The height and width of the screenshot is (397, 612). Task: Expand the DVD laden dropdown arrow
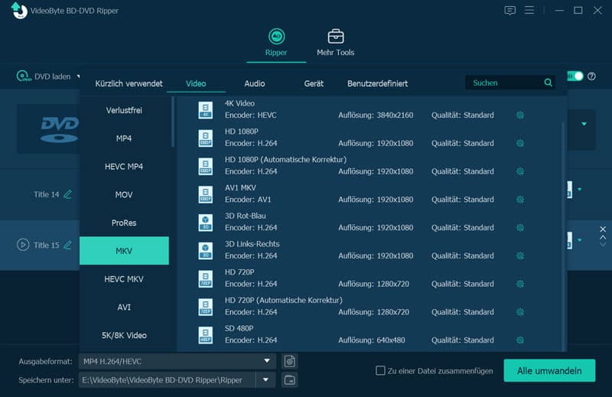[x=78, y=76]
